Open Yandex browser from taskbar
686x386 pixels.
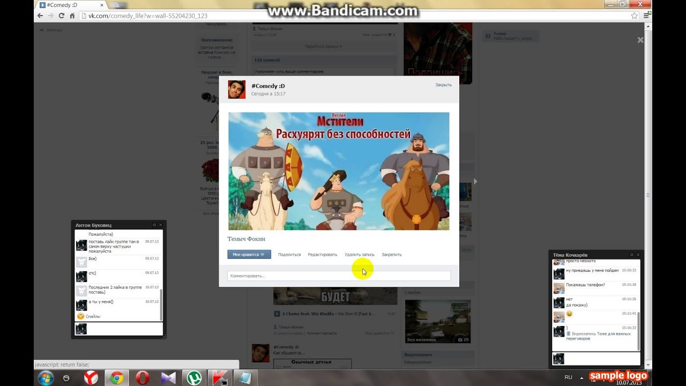(x=91, y=378)
